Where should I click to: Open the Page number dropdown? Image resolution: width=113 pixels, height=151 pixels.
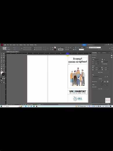96,77
